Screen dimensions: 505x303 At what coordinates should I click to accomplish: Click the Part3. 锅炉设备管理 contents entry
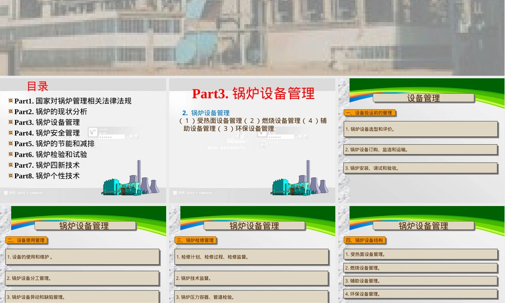pyautogui.click(x=47, y=122)
